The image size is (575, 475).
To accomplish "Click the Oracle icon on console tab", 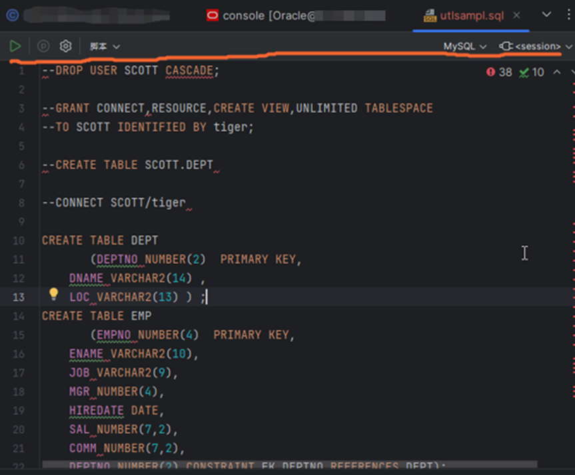I will (x=213, y=15).
